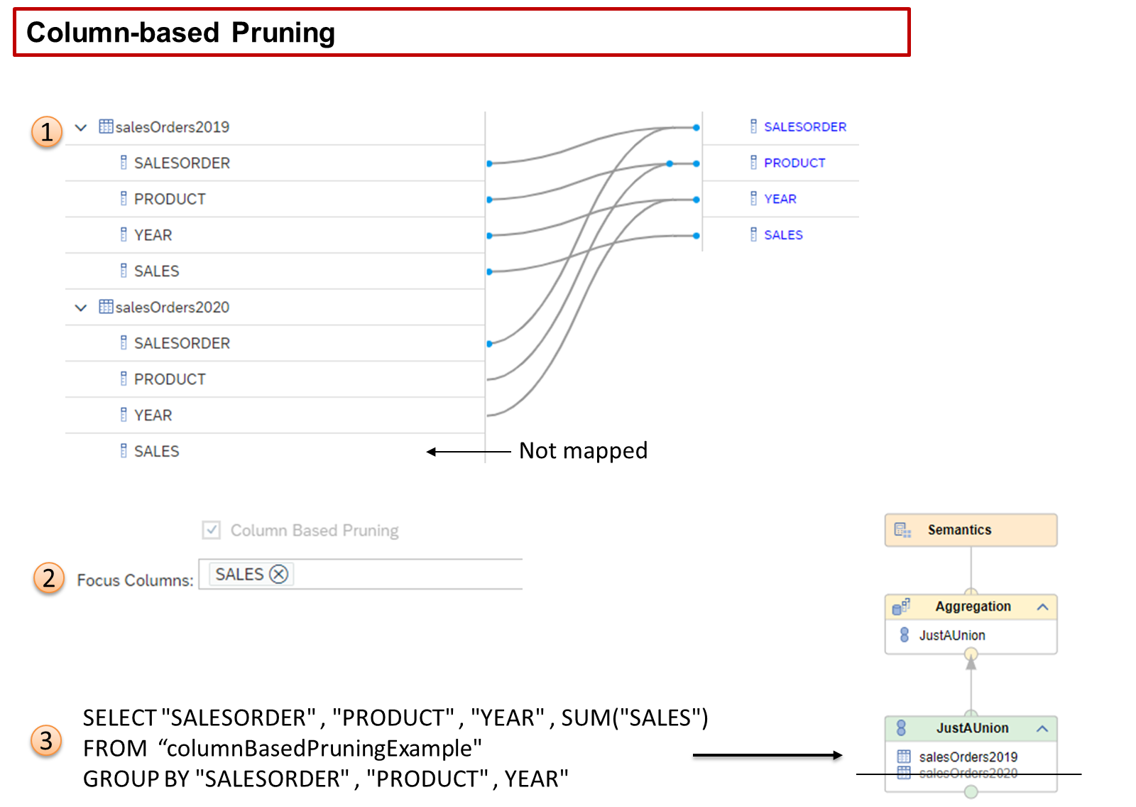Click the output PRODUCT column label

point(794,163)
